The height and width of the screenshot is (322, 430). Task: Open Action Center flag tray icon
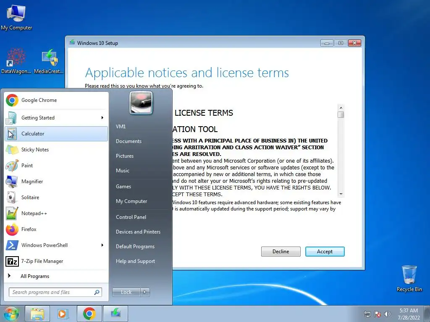(x=378, y=314)
